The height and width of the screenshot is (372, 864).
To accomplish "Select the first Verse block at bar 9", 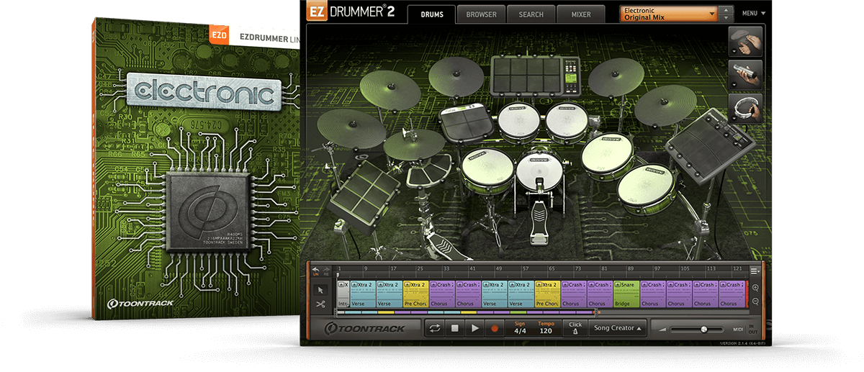I will (x=363, y=294).
